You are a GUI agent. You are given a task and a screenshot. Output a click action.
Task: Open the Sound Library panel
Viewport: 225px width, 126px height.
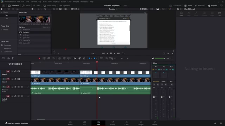50,6
